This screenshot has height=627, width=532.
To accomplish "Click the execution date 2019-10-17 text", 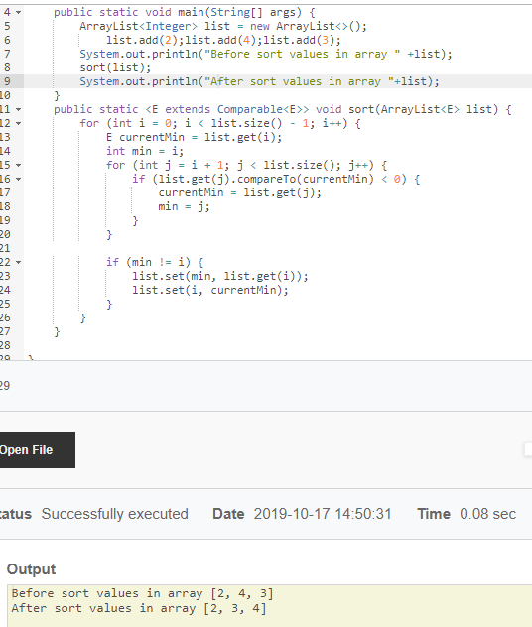I will (323, 514).
